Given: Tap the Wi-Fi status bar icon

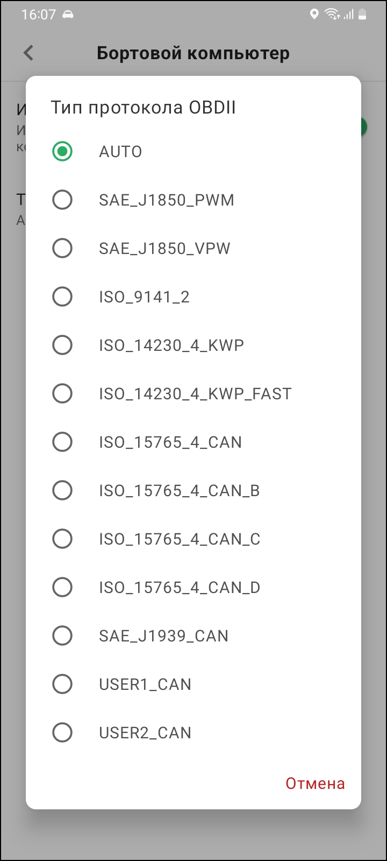Looking at the screenshot, I should tap(332, 15).
